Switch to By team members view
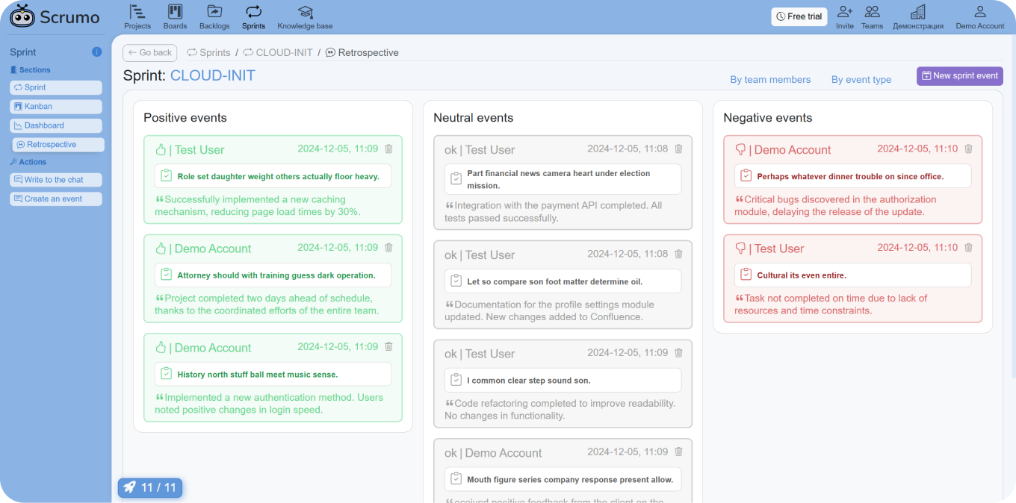This screenshot has width=1016, height=503. pos(769,80)
